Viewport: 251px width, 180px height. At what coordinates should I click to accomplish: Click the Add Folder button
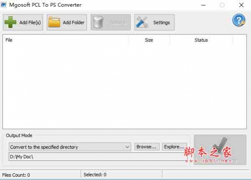[x=67, y=22]
